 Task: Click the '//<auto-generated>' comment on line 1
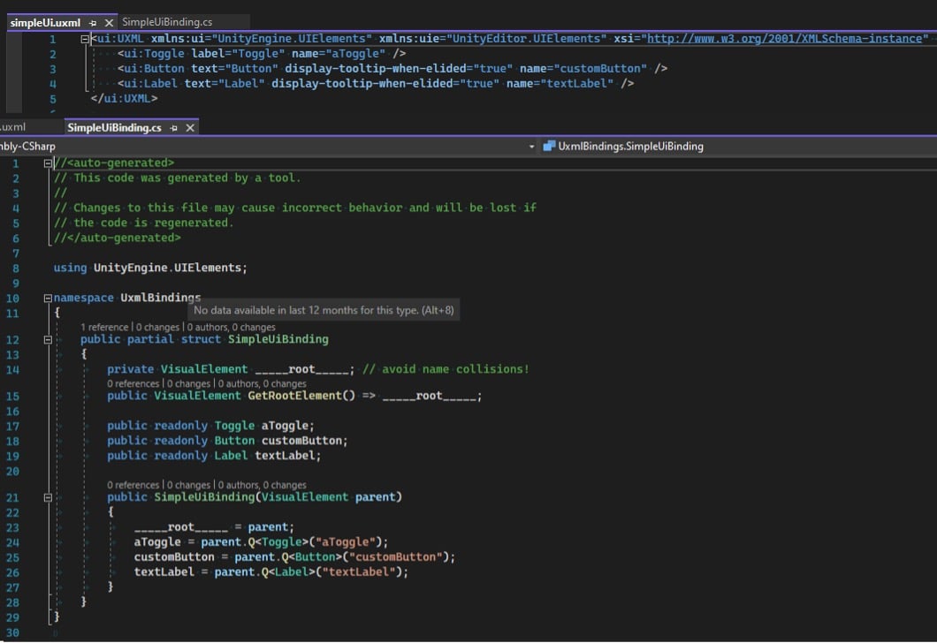pyautogui.click(x=114, y=163)
